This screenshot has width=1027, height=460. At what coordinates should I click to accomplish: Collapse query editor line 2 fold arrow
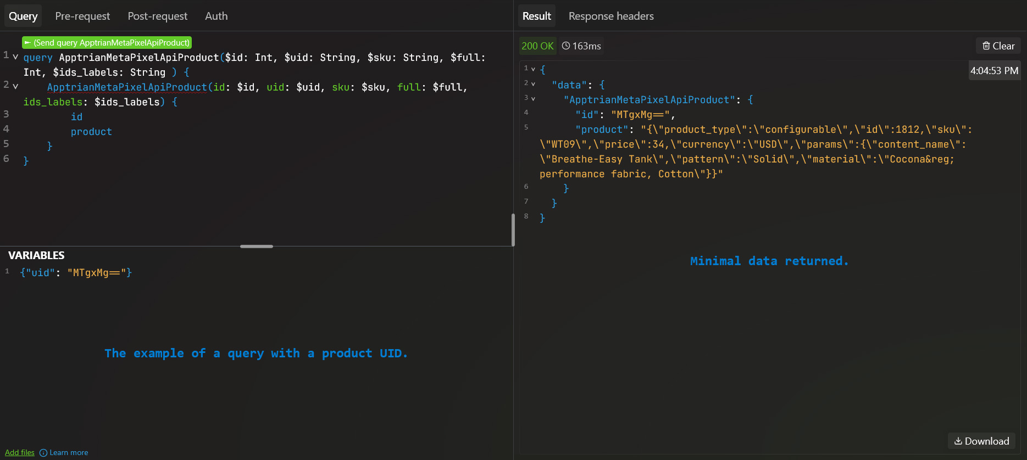point(15,86)
